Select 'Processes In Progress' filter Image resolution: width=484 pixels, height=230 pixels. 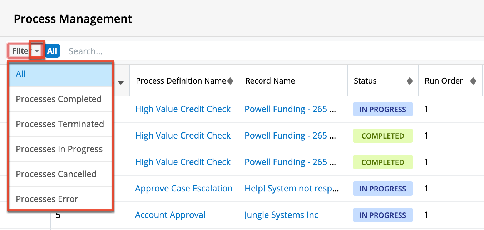click(59, 149)
